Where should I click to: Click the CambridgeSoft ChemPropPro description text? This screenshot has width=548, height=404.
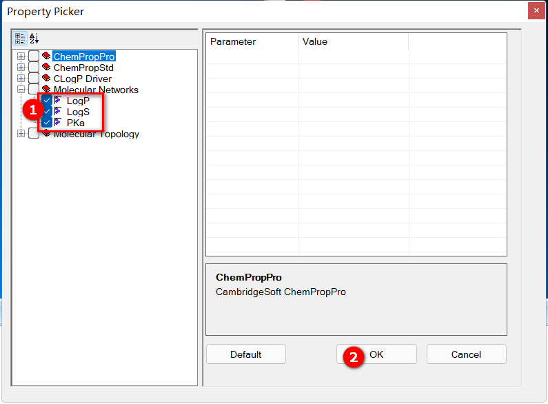pyautogui.click(x=281, y=292)
